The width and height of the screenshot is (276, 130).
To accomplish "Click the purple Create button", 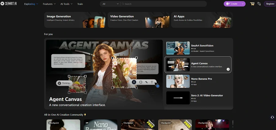I will (232, 4).
